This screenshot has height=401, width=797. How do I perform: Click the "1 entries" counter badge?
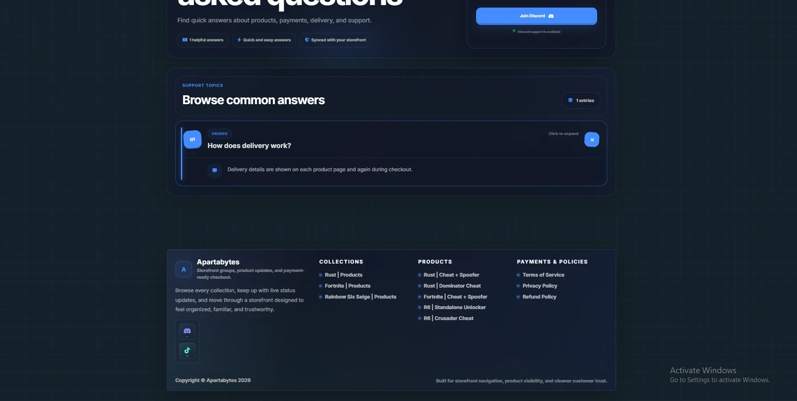coord(581,100)
